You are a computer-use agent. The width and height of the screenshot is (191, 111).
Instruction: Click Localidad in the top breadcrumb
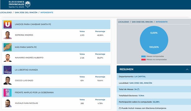[x=6, y=12]
